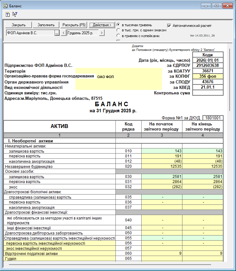This screenshot has height=271, width=236.
Task: Click the Територія yellow input field
Action: click(118, 71)
